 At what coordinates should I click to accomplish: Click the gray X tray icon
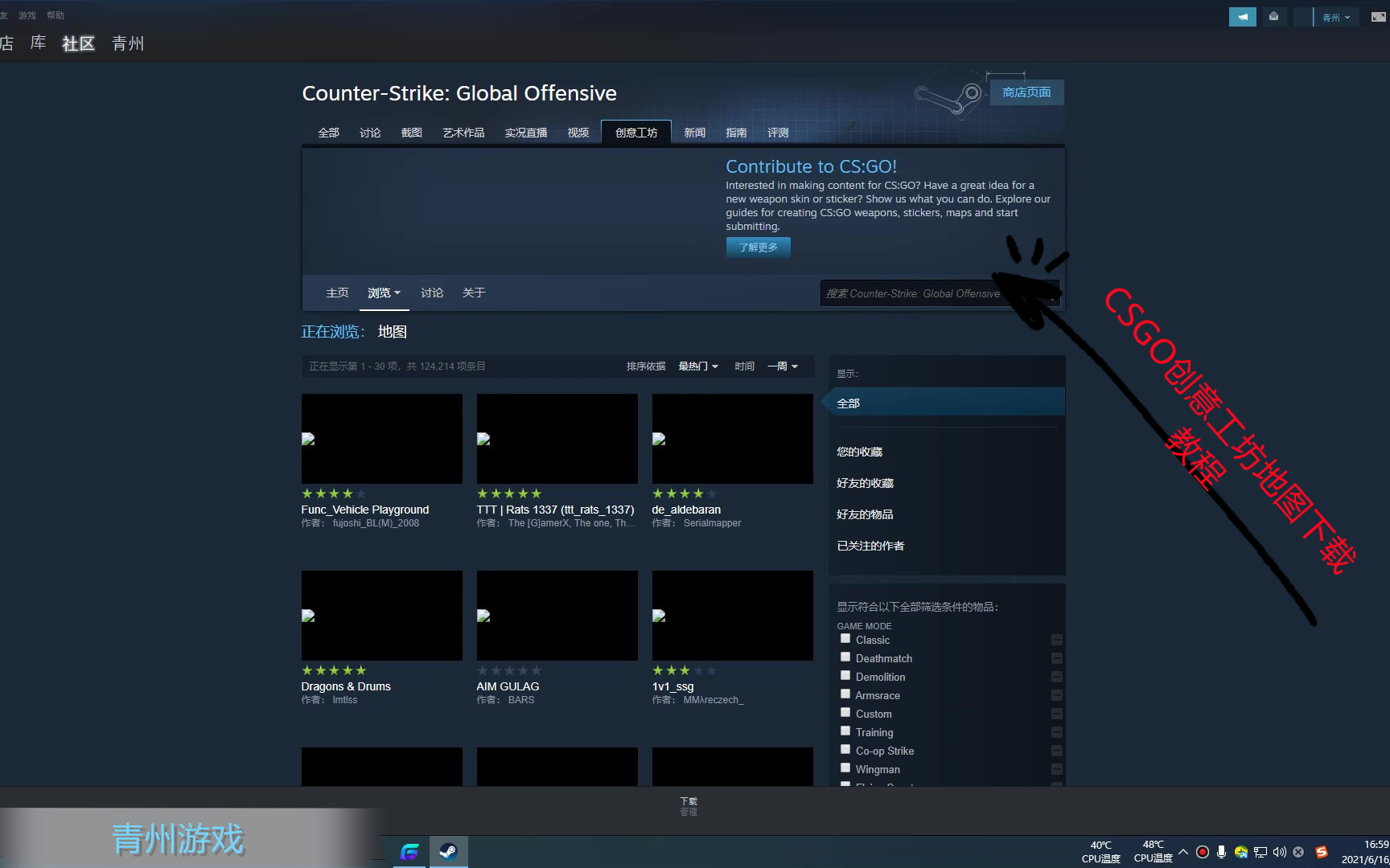pos(1298,852)
